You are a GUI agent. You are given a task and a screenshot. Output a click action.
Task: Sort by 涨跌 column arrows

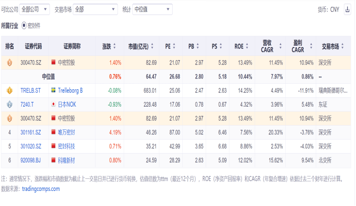tap(114, 46)
